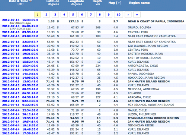186x135 pixels.
Task: Click the Depth column header
Action: [x=97, y=1]
